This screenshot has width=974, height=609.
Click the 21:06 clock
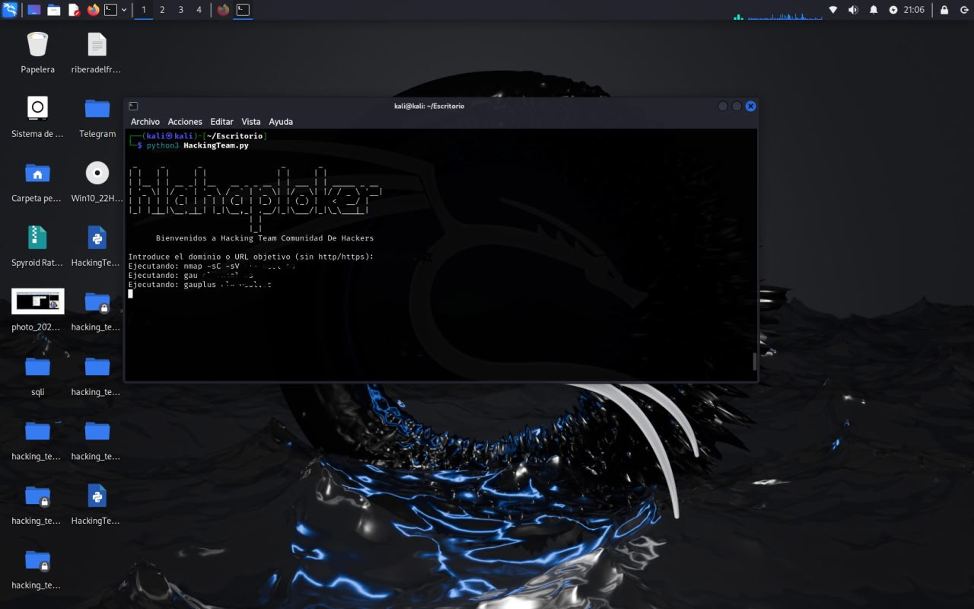tap(914, 10)
